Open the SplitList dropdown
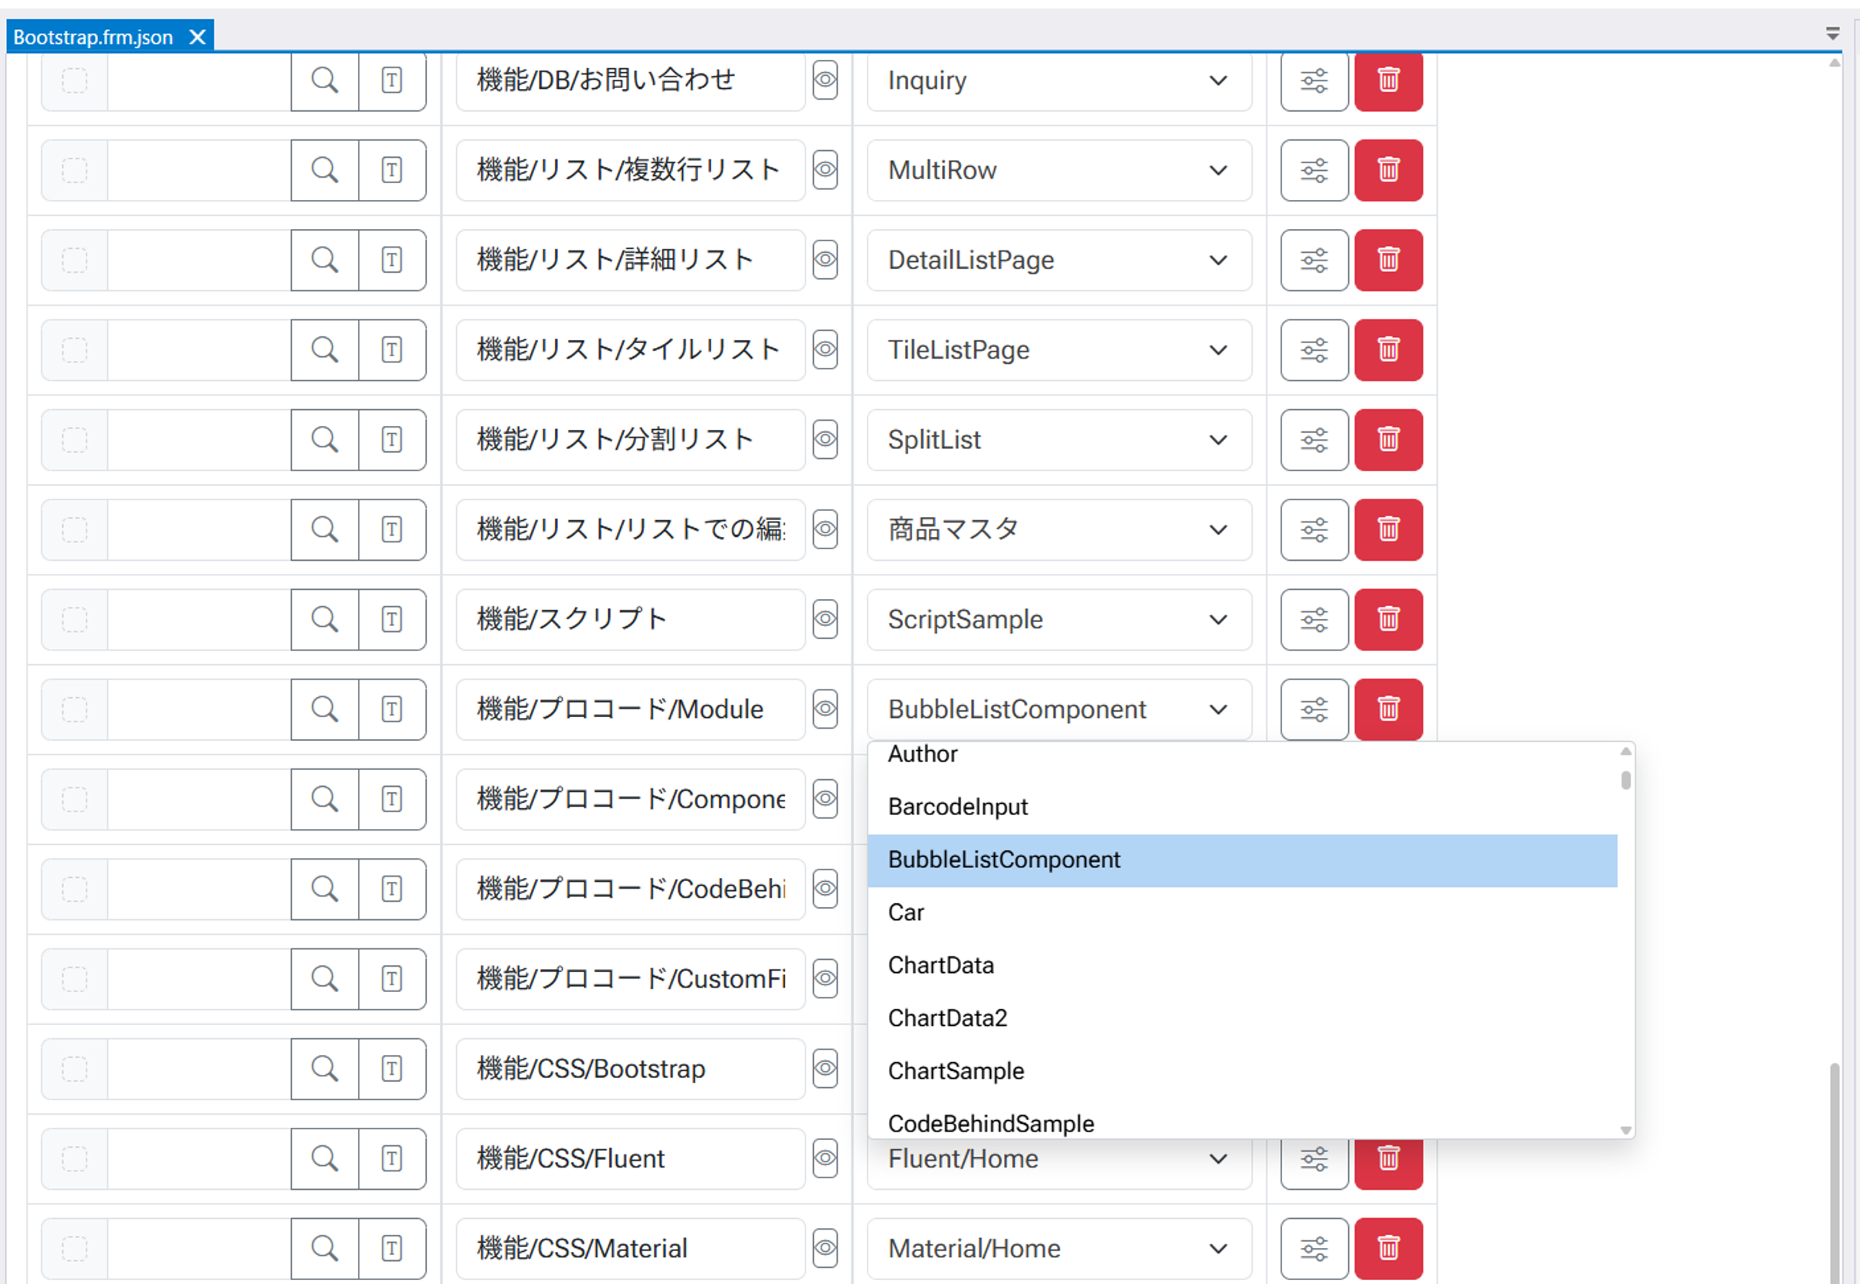1860x1284 pixels. pyautogui.click(x=1058, y=439)
